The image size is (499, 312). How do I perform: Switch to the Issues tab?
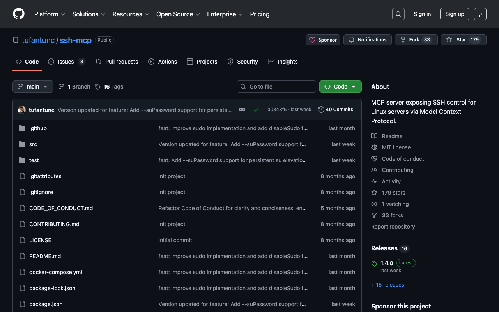(x=66, y=62)
